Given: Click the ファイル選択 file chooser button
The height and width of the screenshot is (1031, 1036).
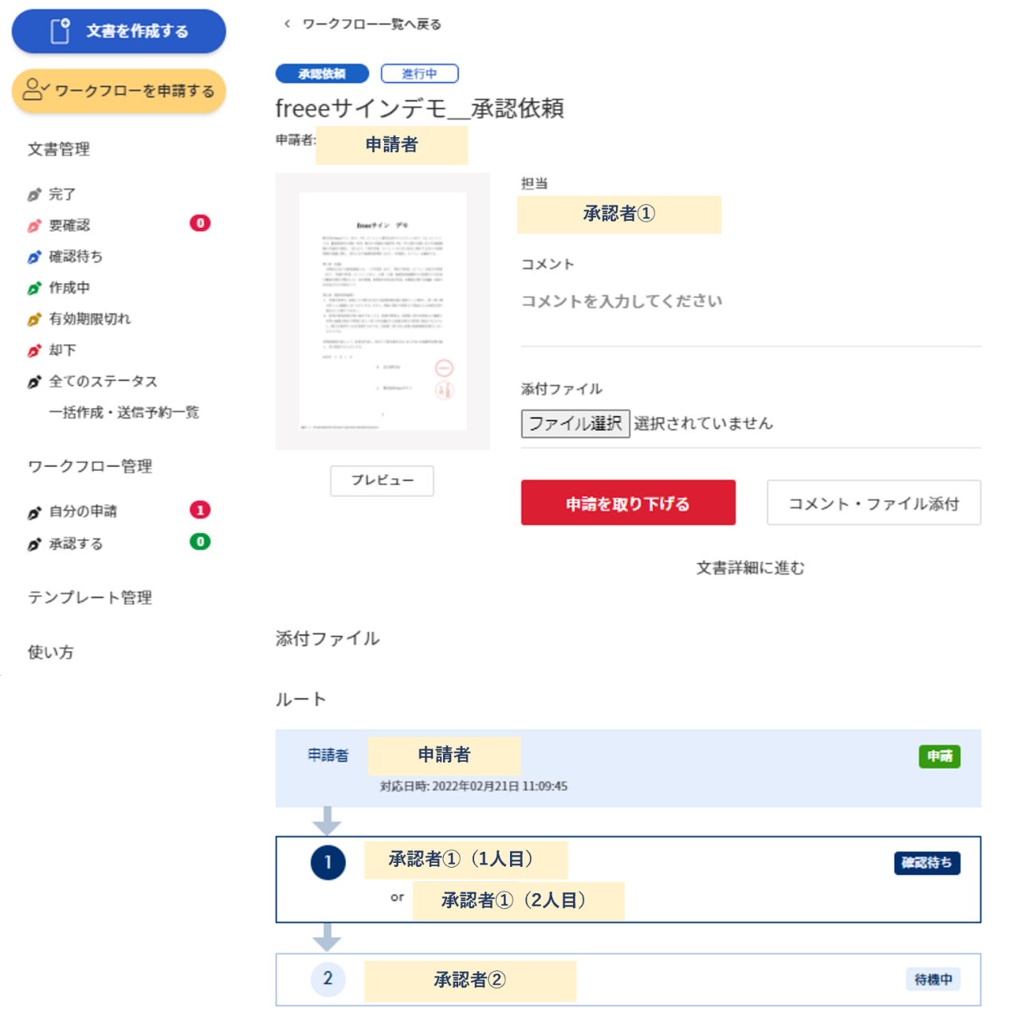Looking at the screenshot, I should pos(575,423).
